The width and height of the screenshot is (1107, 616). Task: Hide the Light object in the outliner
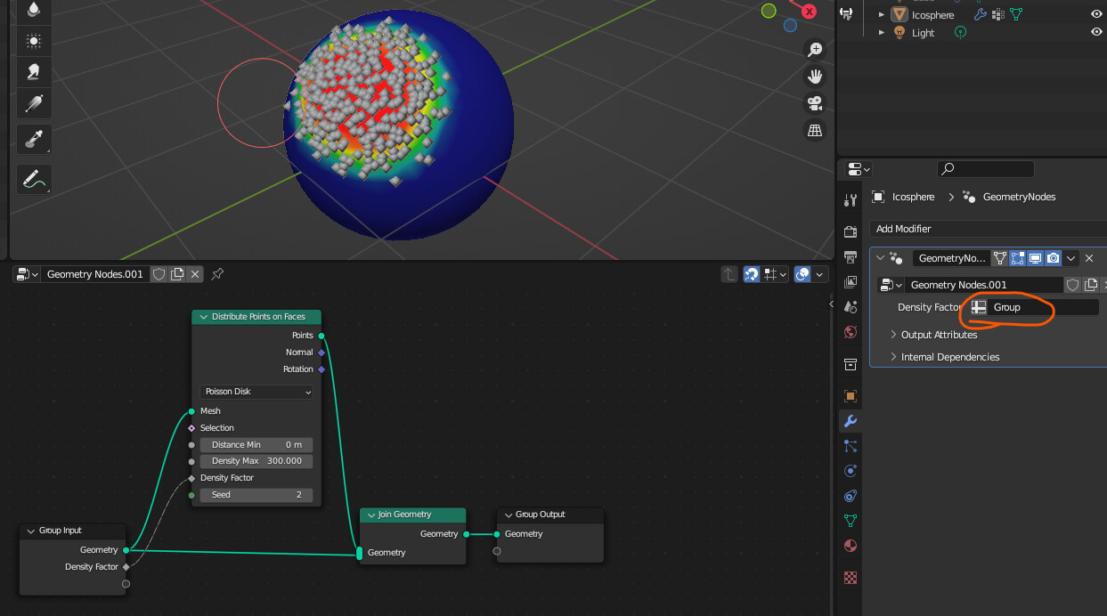(1095, 32)
